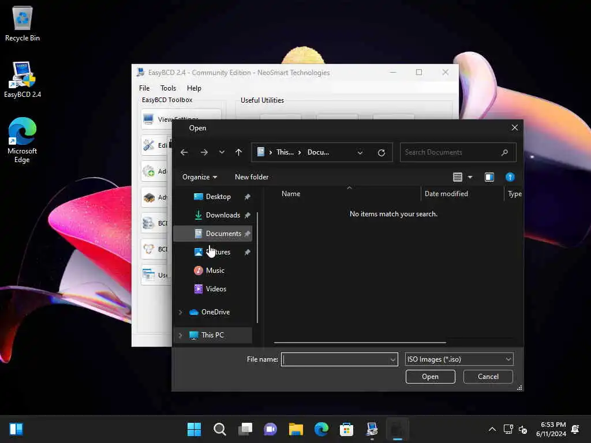Open the Help menu in EasyBCD
The image size is (591, 443).
[x=194, y=88]
